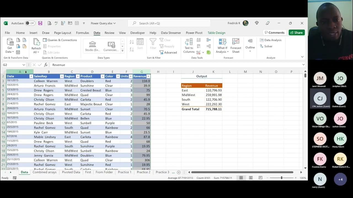
Task: Click the spelling check quick access icon
Action: pyautogui.click(x=56, y=23)
